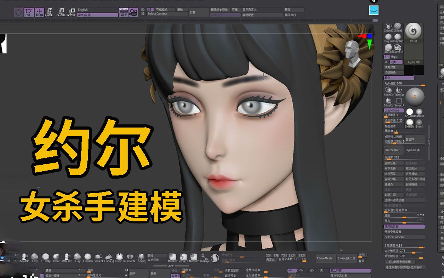Toggle Dynamic 透视 perspective
444x278 pixels.
coord(123,13)
